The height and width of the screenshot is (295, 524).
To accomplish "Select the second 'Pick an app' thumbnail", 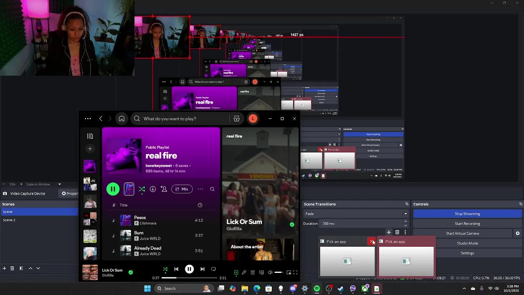I will (406, 261).
